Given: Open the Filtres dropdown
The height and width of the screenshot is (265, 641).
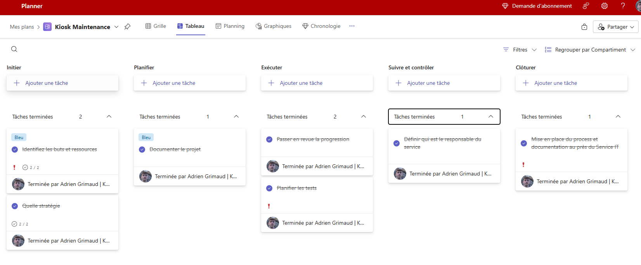Looking at the screenshot, I should (520, 50).
